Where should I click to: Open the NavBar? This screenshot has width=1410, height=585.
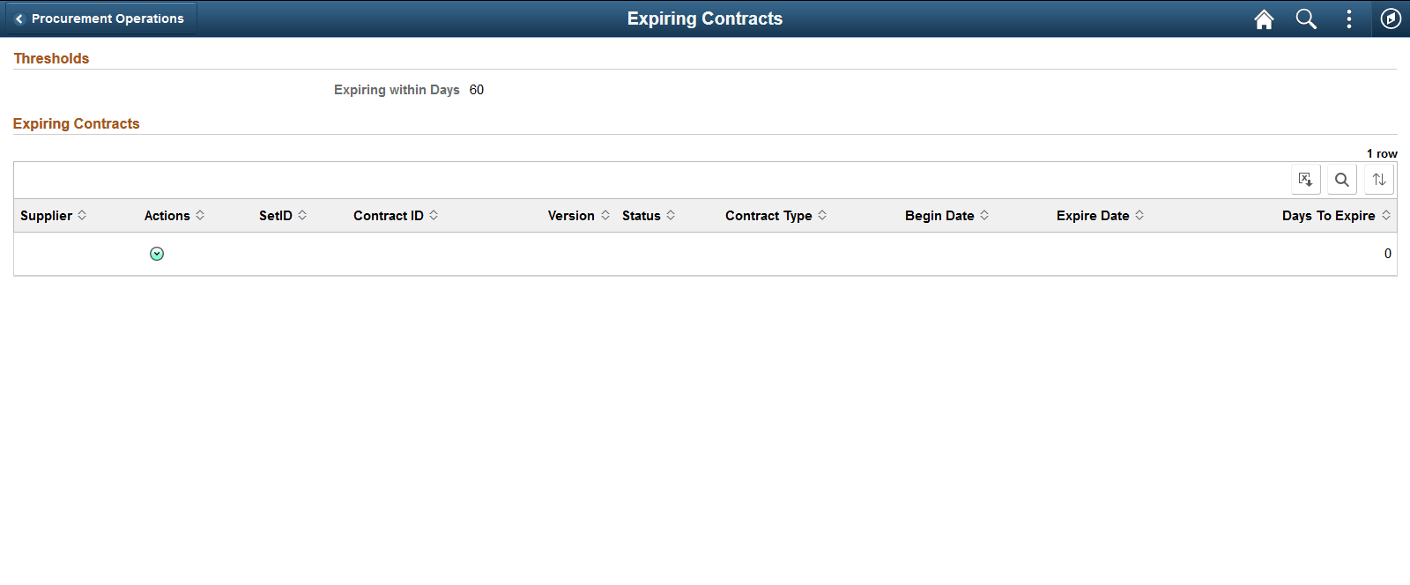click(x=1391, y=19)
